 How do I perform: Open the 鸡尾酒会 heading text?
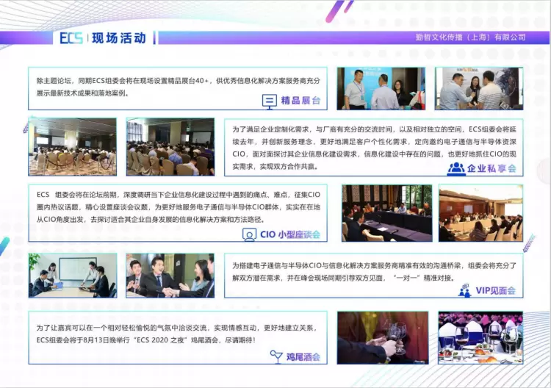point(302,357)
